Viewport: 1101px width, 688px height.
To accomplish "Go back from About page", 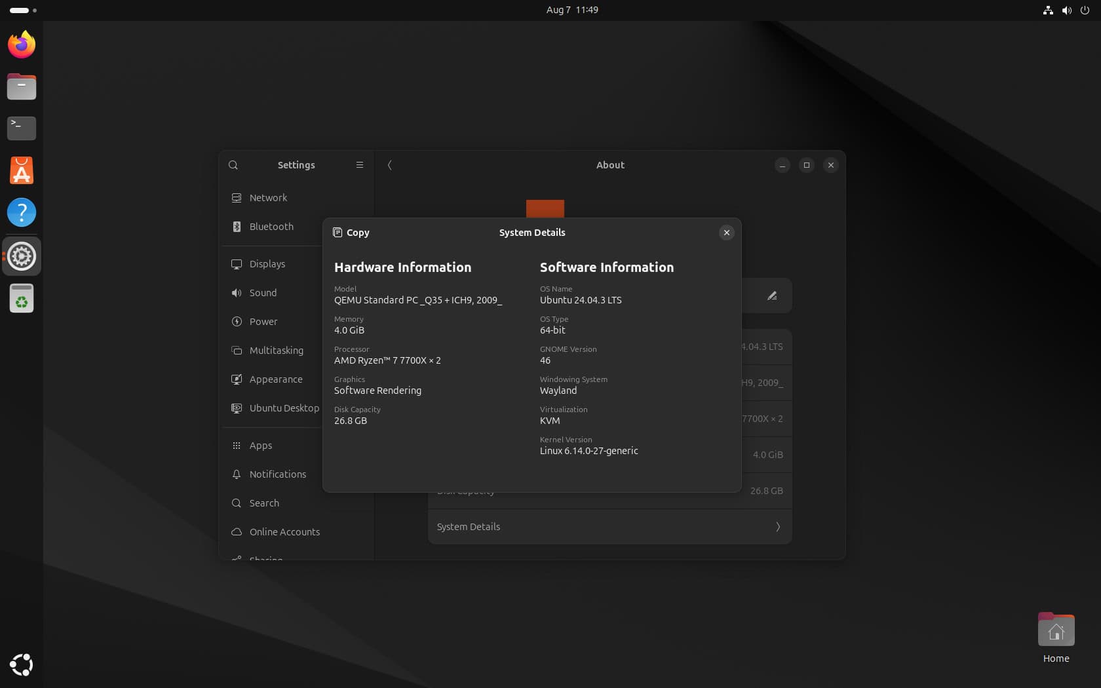I will tap(389, 165).
